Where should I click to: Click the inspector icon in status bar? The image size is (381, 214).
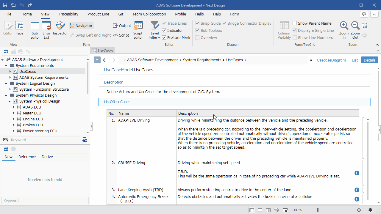click(277, 210)
